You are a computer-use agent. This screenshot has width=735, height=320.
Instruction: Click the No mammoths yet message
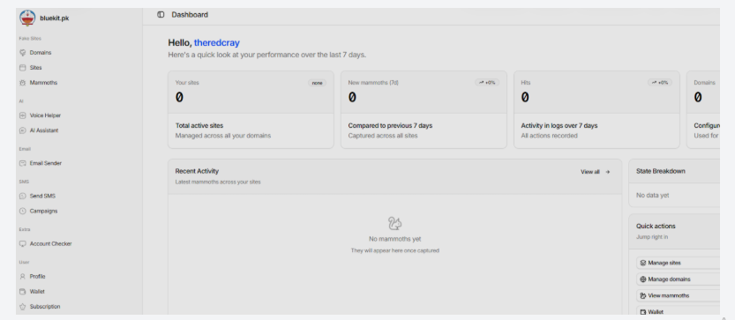pos(394,239)
